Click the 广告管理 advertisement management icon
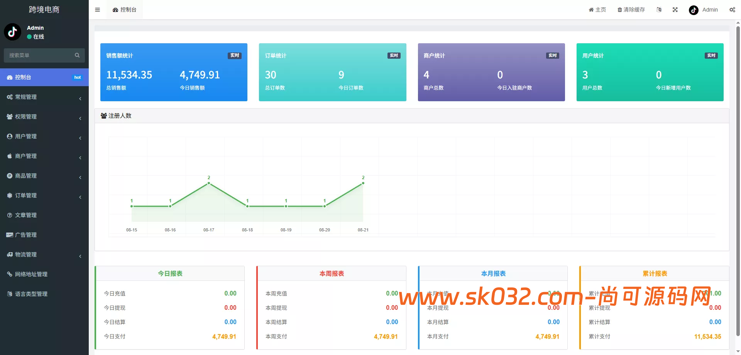The height and width of the screenshot is (355, 741). [10, 234]
